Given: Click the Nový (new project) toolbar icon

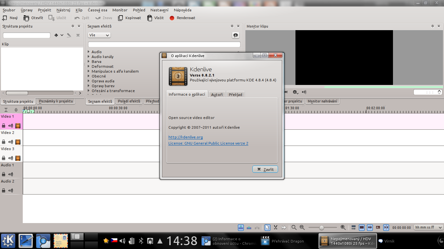Looking at the screenshot, I should tap(5, 18).
